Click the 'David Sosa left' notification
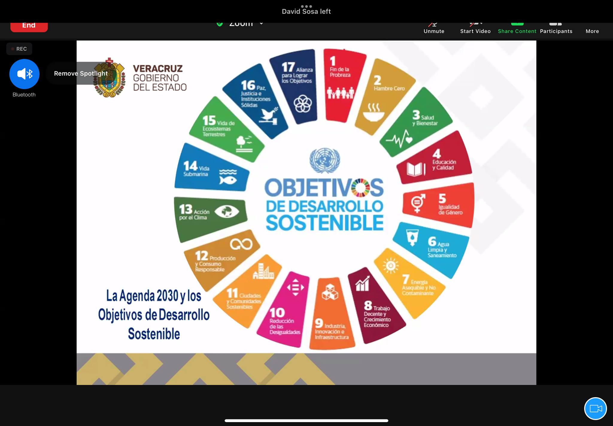Image resolution: width=613 pixels, height=426 pixels. [306, 11]
